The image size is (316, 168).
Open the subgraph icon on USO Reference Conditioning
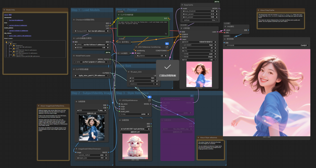click(167, 47)
